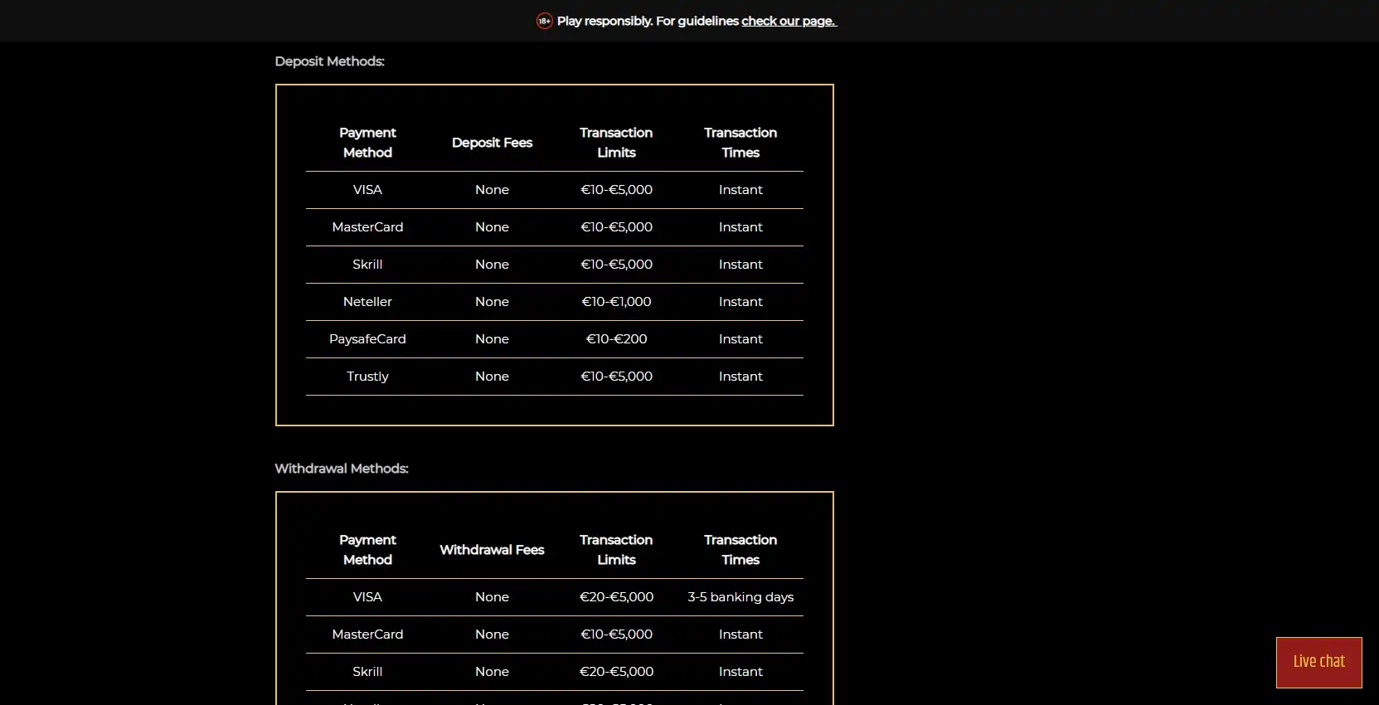Screen dimensions: 1379x705
Task: Click the 18+ age restriction icon
Action: click(544, 21)
